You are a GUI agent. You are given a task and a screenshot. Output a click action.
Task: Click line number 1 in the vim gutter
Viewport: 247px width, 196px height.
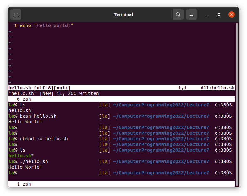coord(15,25)
